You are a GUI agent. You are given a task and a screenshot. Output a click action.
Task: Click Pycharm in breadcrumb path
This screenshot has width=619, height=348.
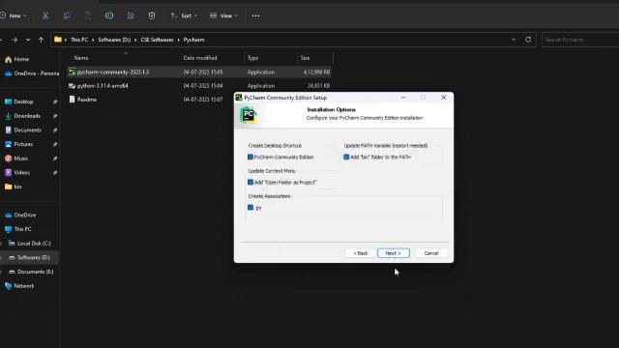point(193,40)
